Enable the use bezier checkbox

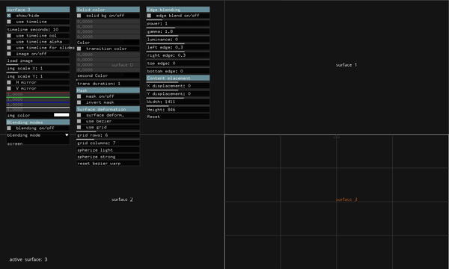pyautogui.click(x=79, y=121)
